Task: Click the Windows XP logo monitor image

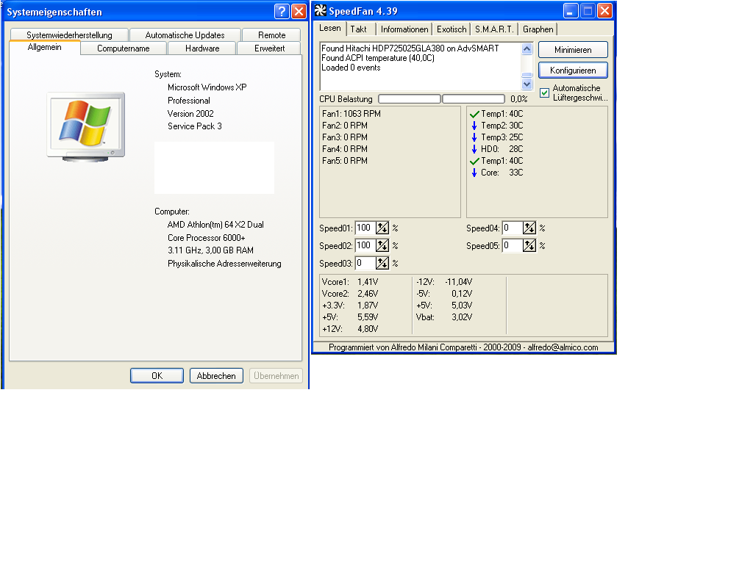Action: (x=86, y=126)
